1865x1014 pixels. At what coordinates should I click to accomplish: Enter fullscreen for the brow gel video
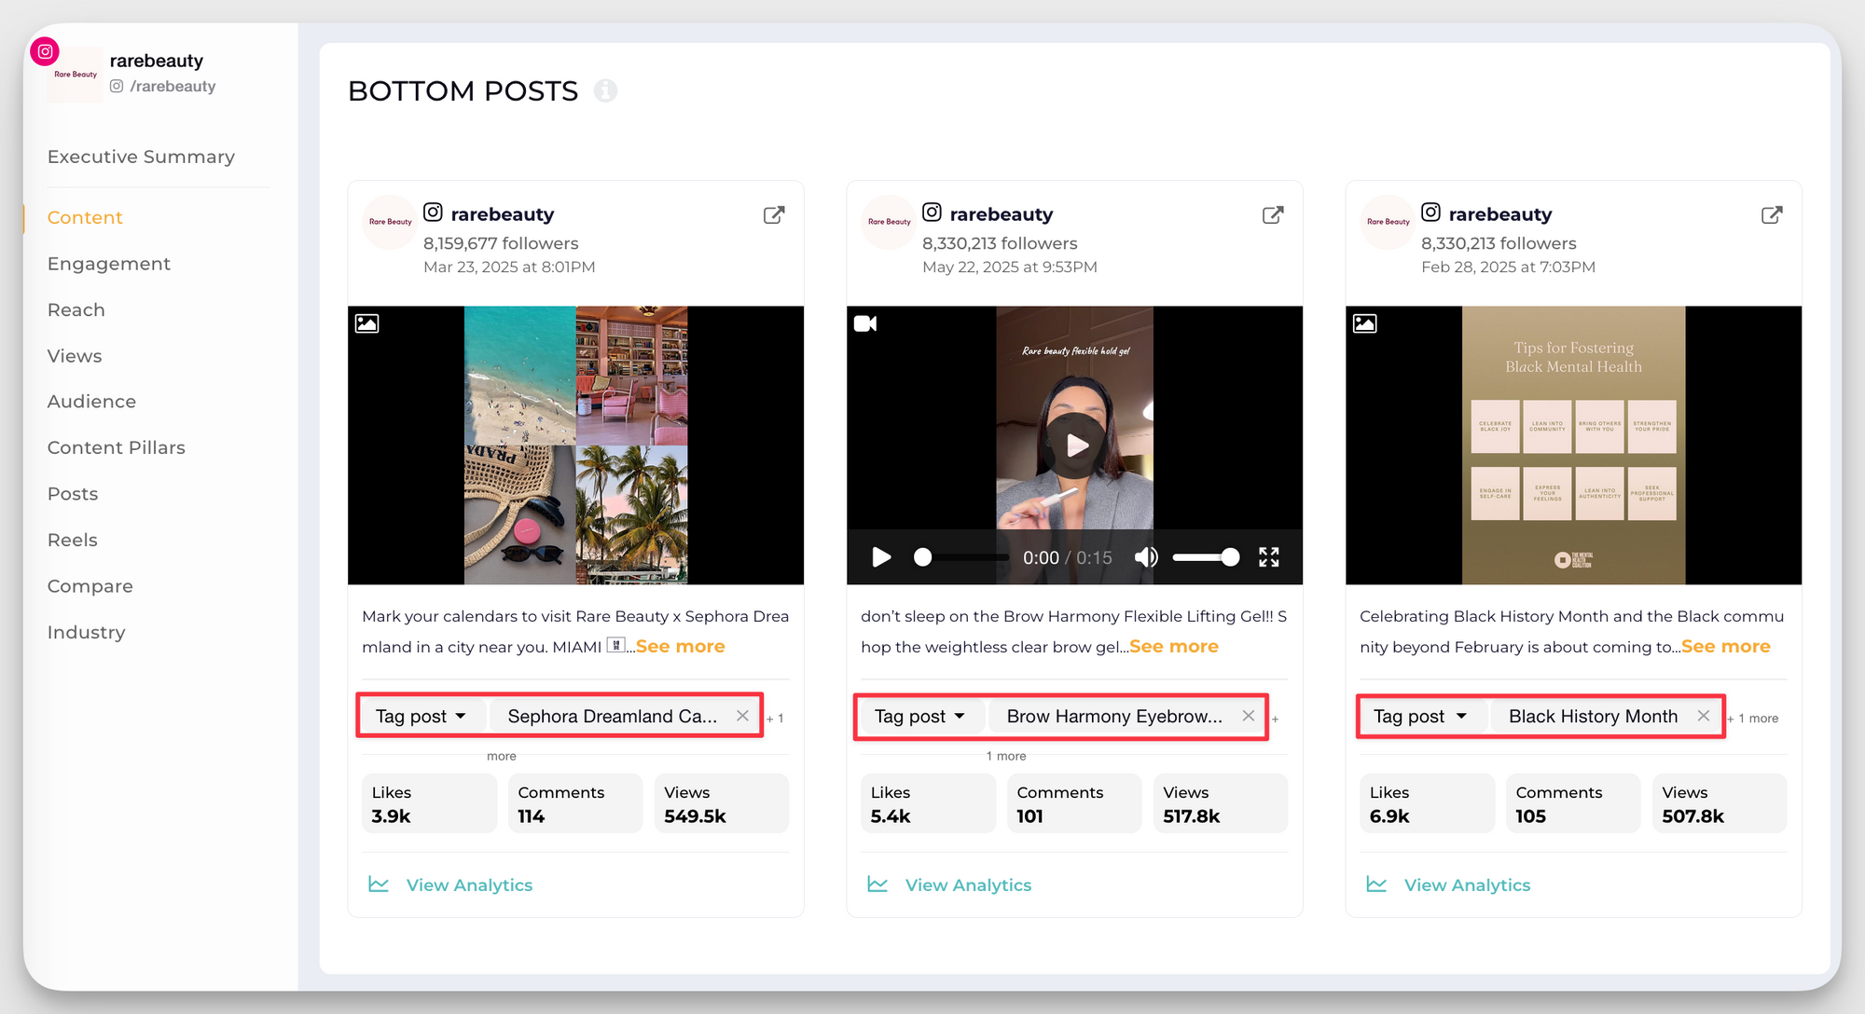(x=1269, y=557)
